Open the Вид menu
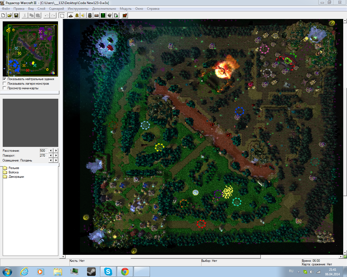 (x=31, y=9)
